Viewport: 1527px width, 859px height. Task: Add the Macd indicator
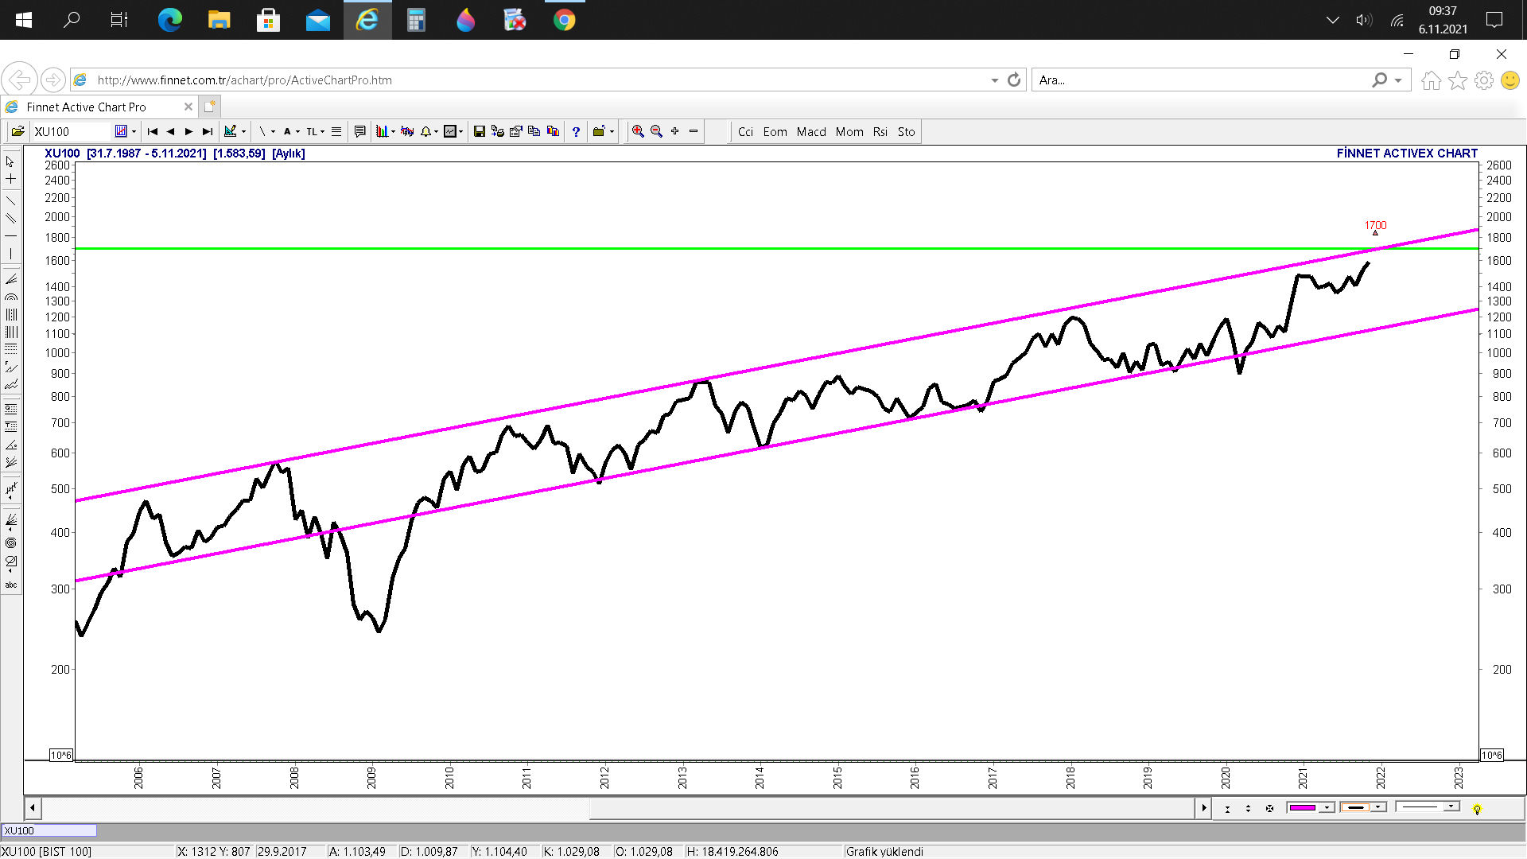[811, 132]
